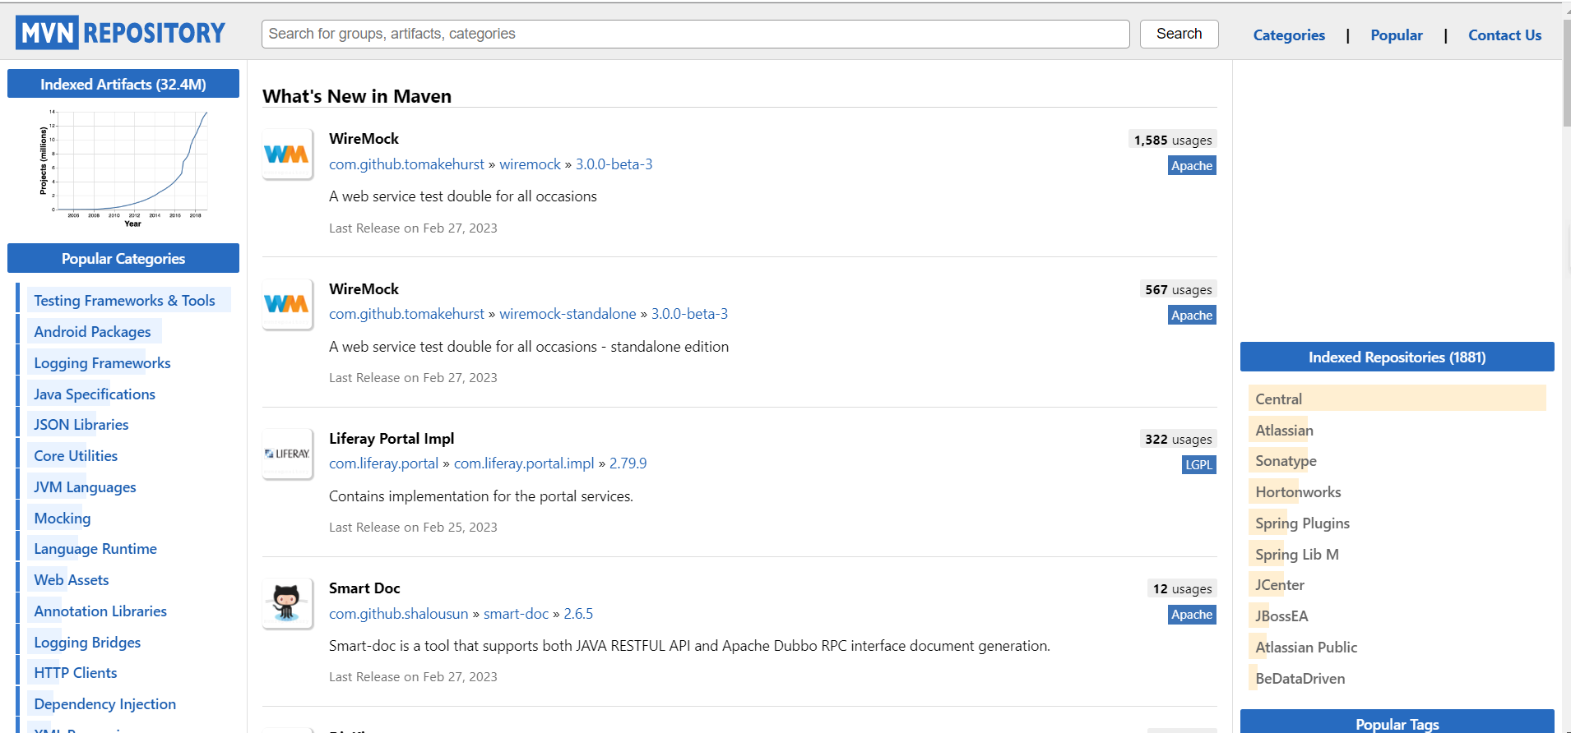Image resolution: width=1571 pixels, height=733 pixels.
Task: Click the Popular Categories header
Action: tap(123, 258)
